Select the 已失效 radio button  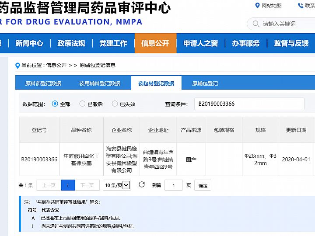click(x=115, y=104)
